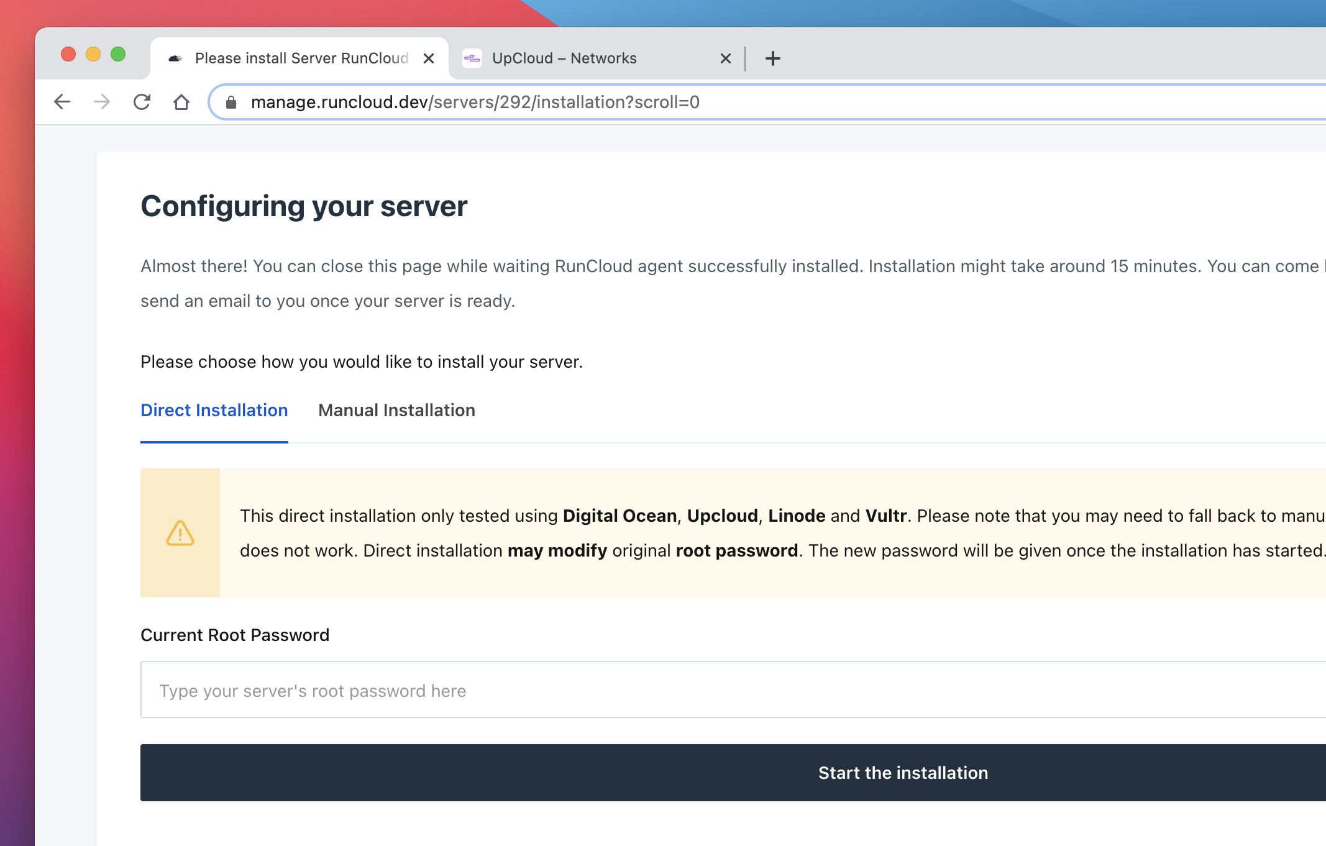Click the padlock site security icon
The image size is (1326, 846).
(x=231, y=102)
